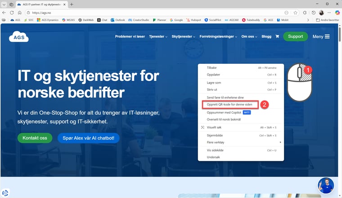
Task: Open the user profile avatar in toolbar
Action: 321,13
